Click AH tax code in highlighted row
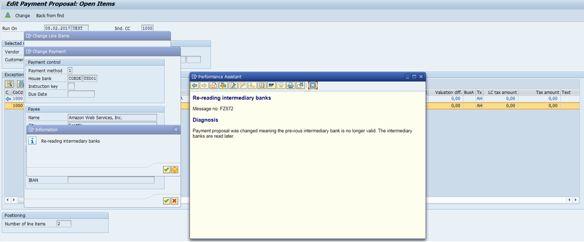The image size is (584, 242). pyautogui.click(x=480, y=105)
